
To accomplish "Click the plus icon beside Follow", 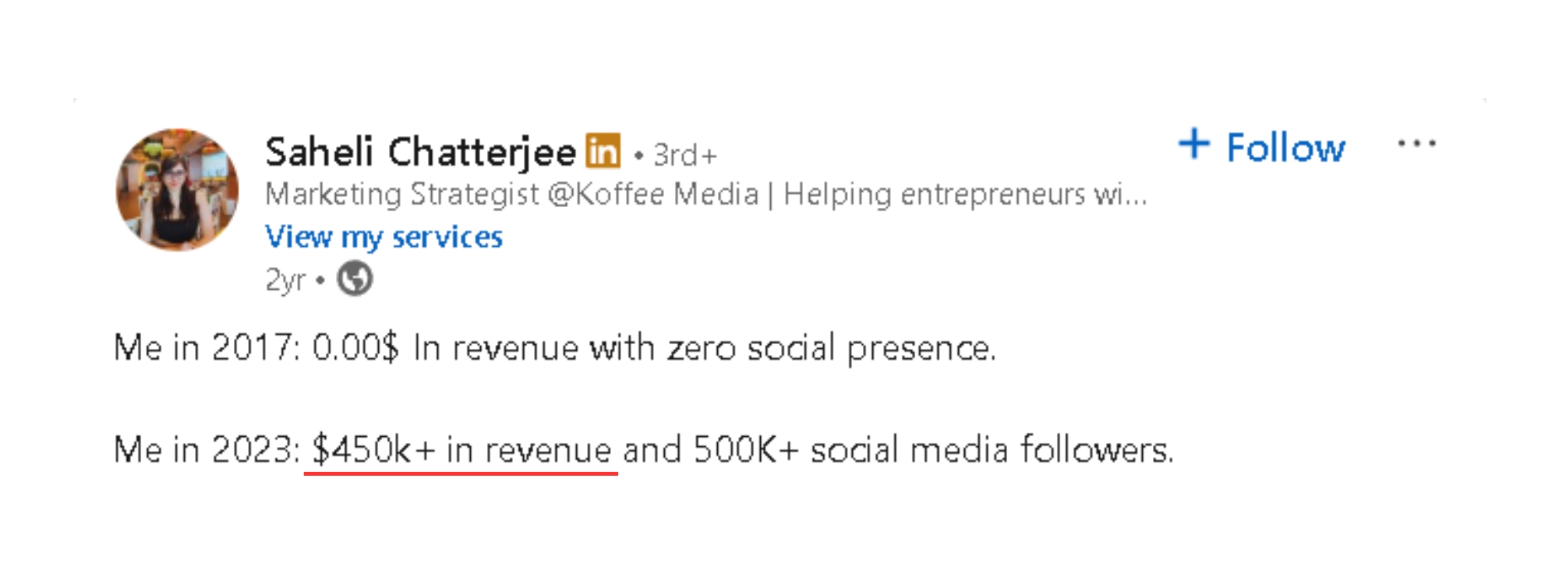I will [1193, 145].
